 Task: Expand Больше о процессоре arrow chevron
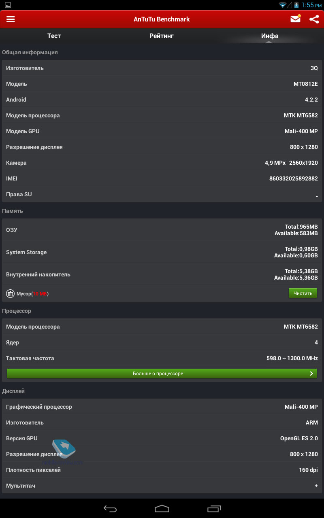311,374
